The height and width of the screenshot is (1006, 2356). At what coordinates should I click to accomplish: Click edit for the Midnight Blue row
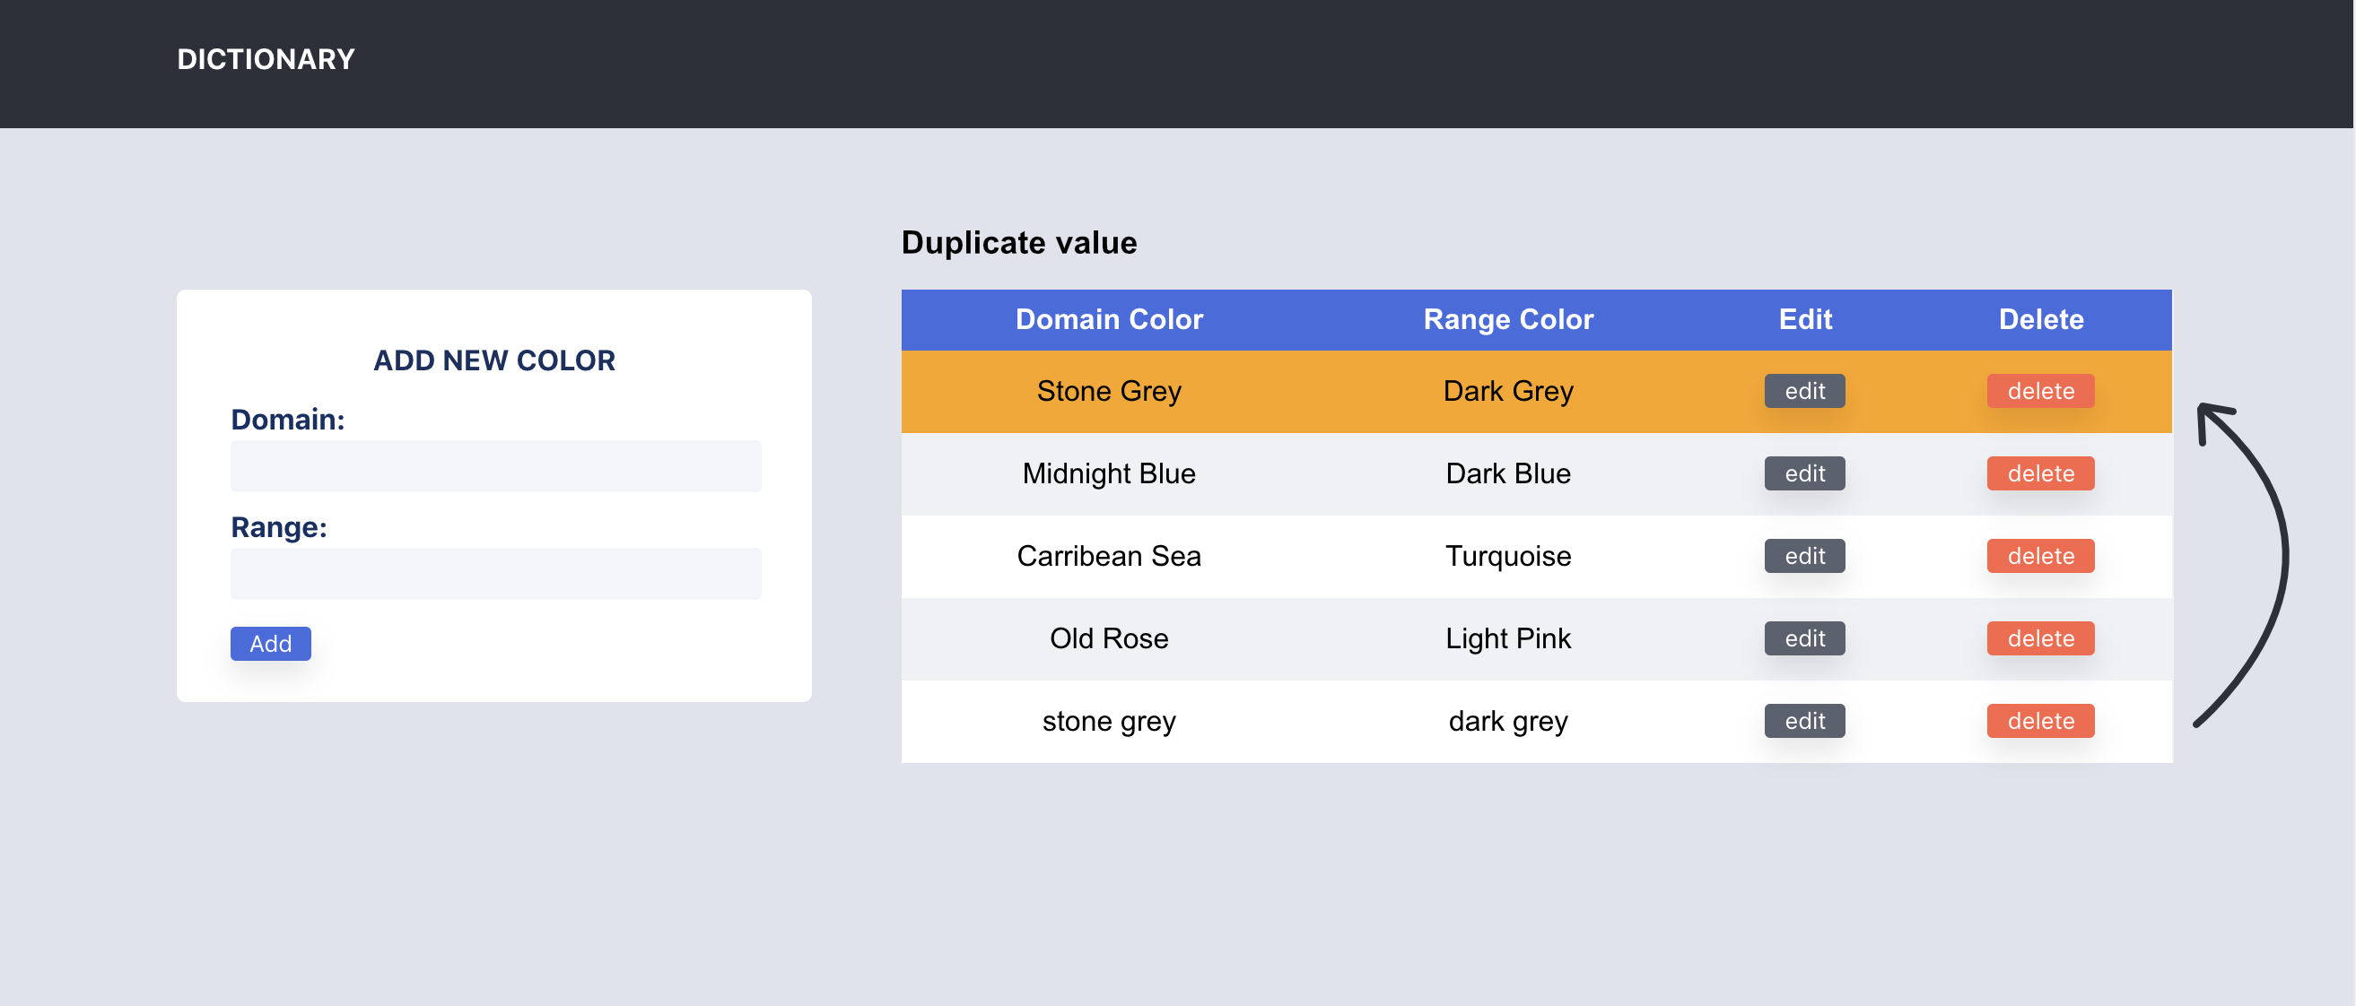(x=1802, y=473)
